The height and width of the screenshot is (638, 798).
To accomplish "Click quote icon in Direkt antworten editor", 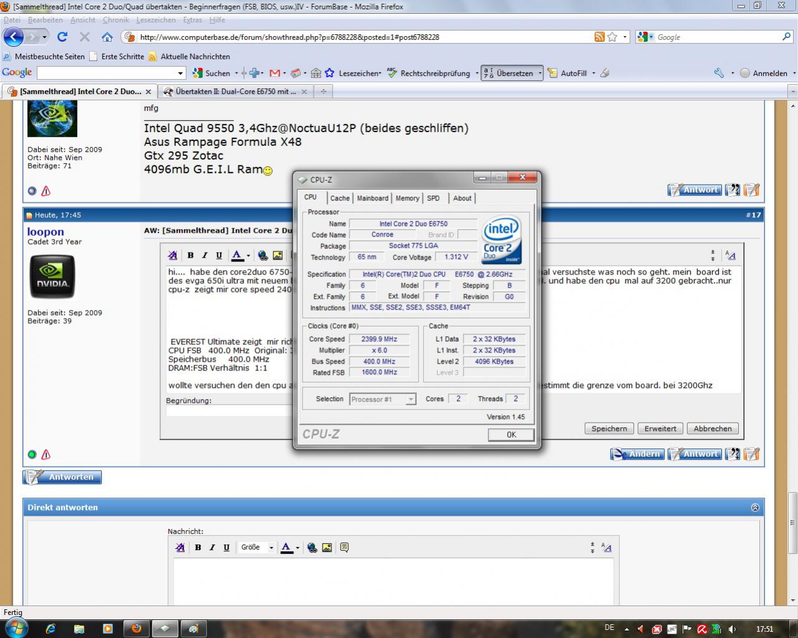I will tap(344, 547).
